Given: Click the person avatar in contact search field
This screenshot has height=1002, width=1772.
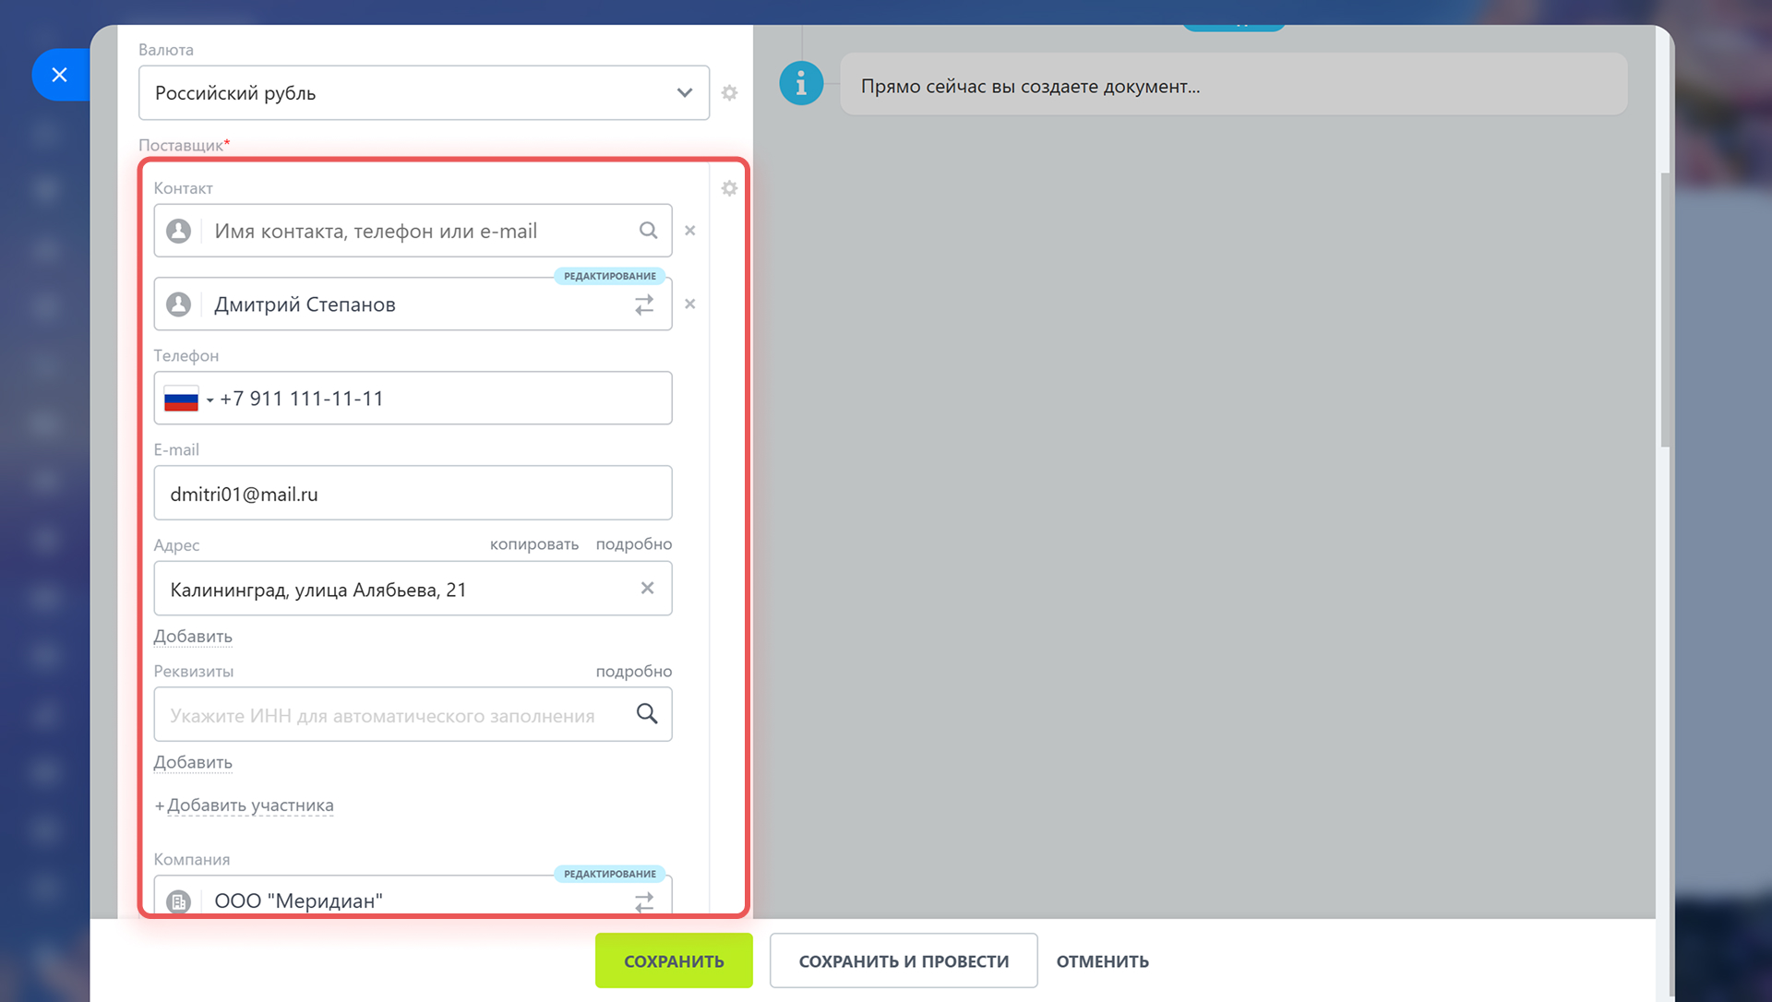Looking at the screenshot, I should tap(179, 231).
